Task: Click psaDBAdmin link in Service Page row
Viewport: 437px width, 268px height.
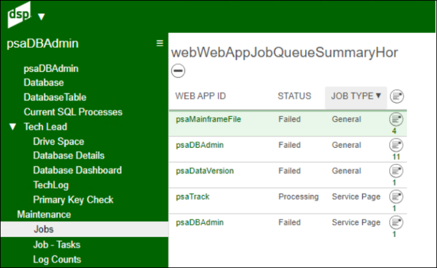Action: [200, 223]
